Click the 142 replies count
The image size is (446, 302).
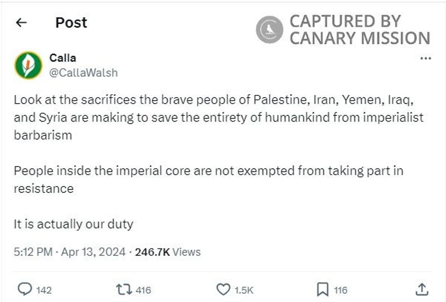click(43, 290)
